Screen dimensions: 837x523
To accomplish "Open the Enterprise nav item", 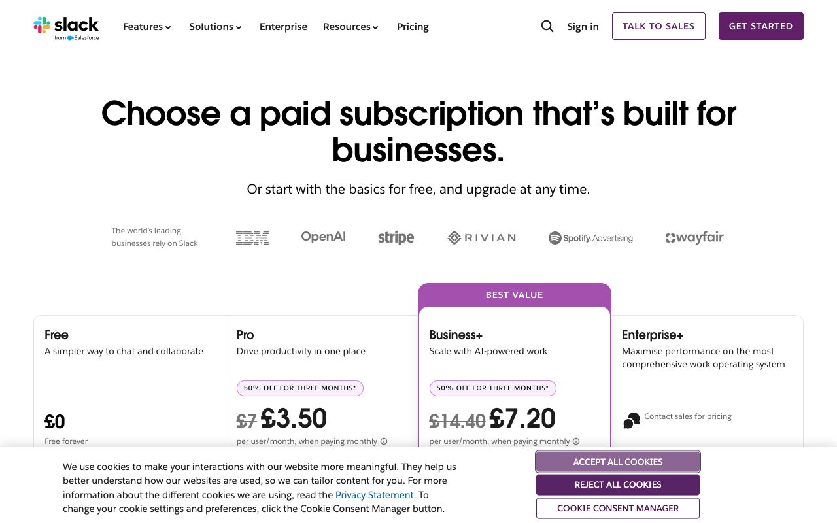I will click(x=283, y=27).
